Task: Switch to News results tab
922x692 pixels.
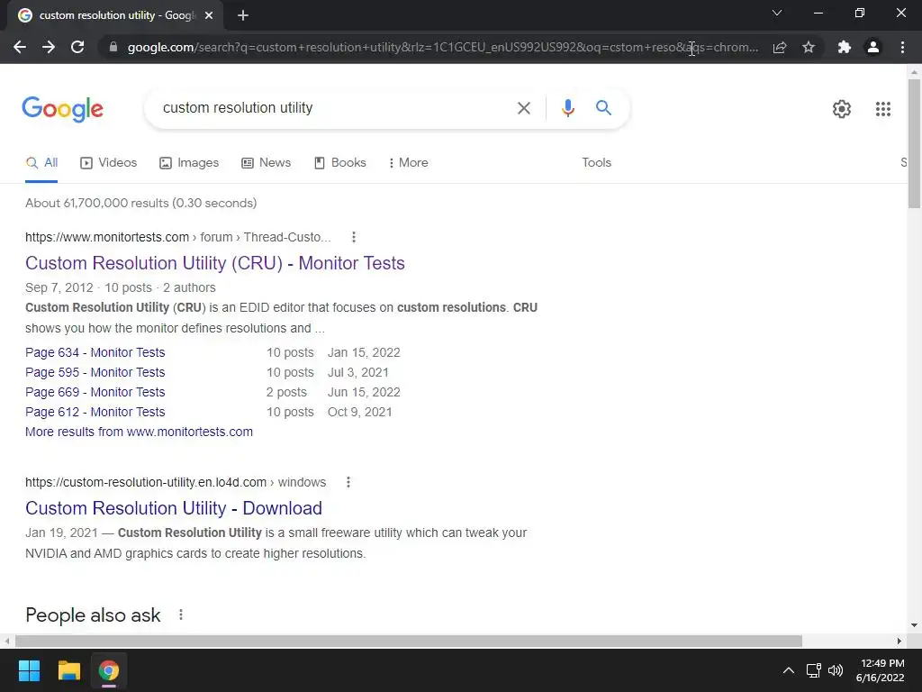Action: 267,163
